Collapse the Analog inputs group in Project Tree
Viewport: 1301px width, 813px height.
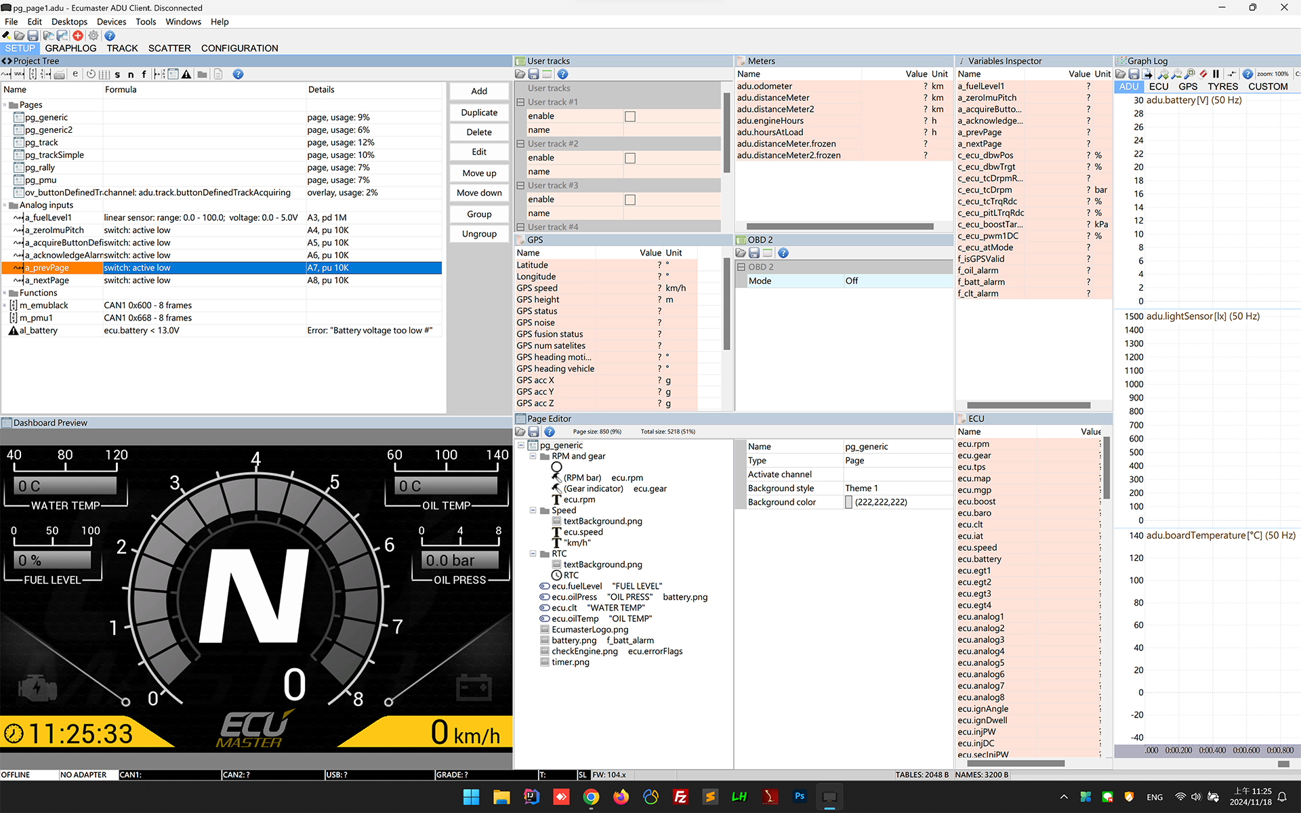tap(5, 205)
